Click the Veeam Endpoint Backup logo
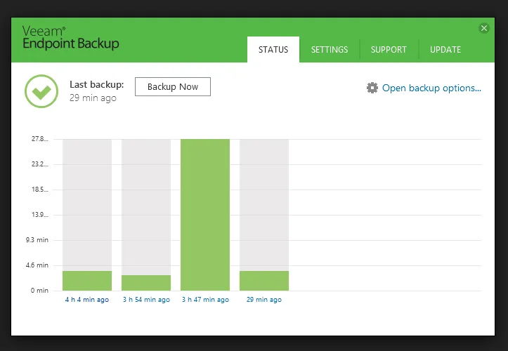508x351 pixels. click(x=71, y=38)
